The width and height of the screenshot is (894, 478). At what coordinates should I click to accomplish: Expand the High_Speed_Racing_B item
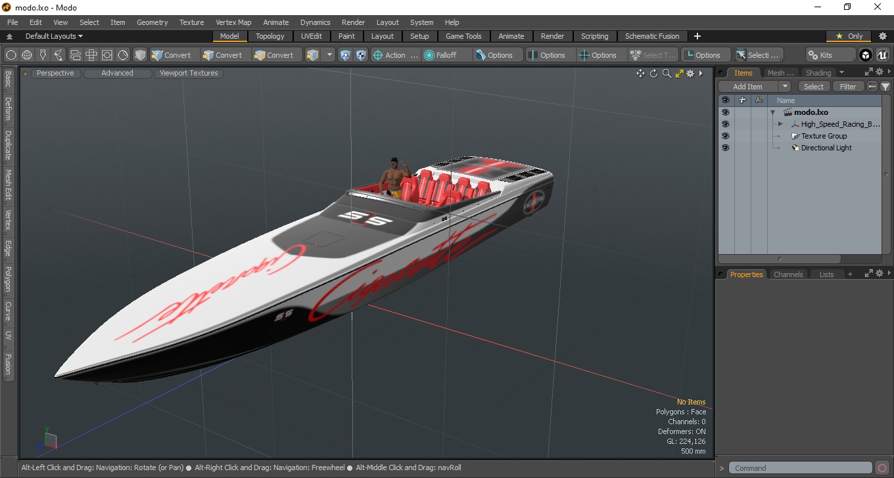[780, 124]
